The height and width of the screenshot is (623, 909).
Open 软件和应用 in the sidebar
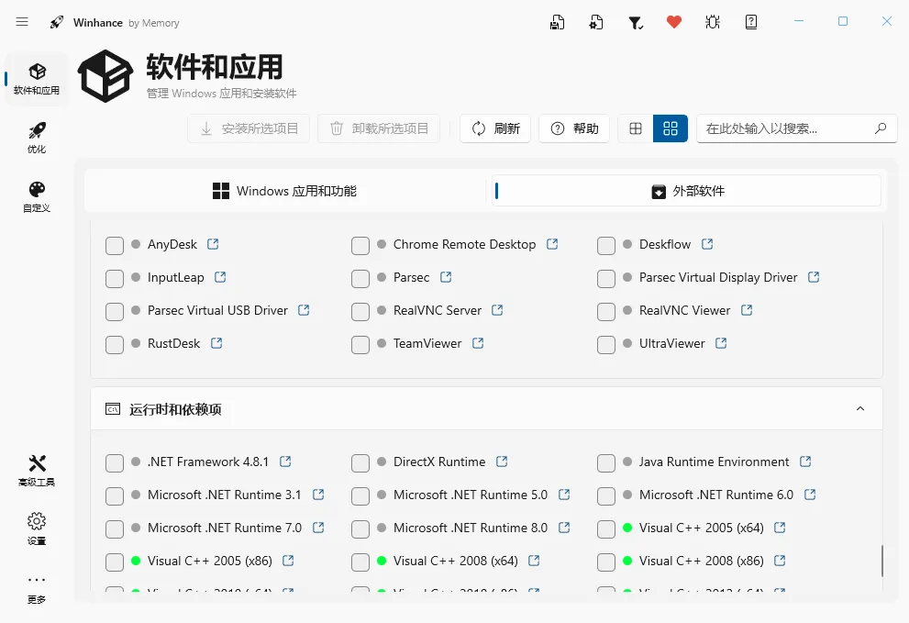37,79
